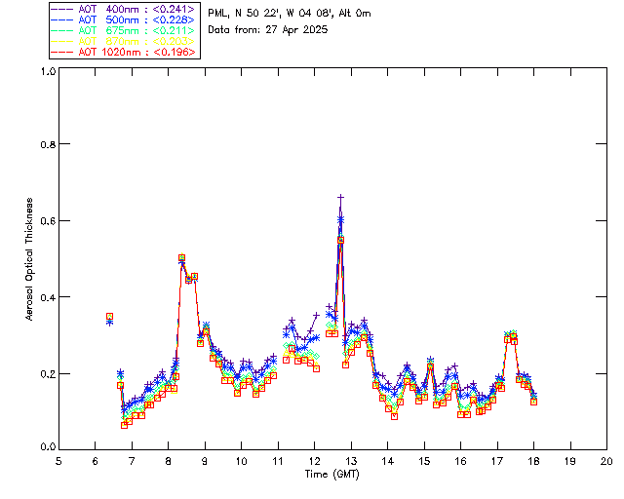Click the 'Aerosol Optical Thickness' axis label

coord(29,259)
